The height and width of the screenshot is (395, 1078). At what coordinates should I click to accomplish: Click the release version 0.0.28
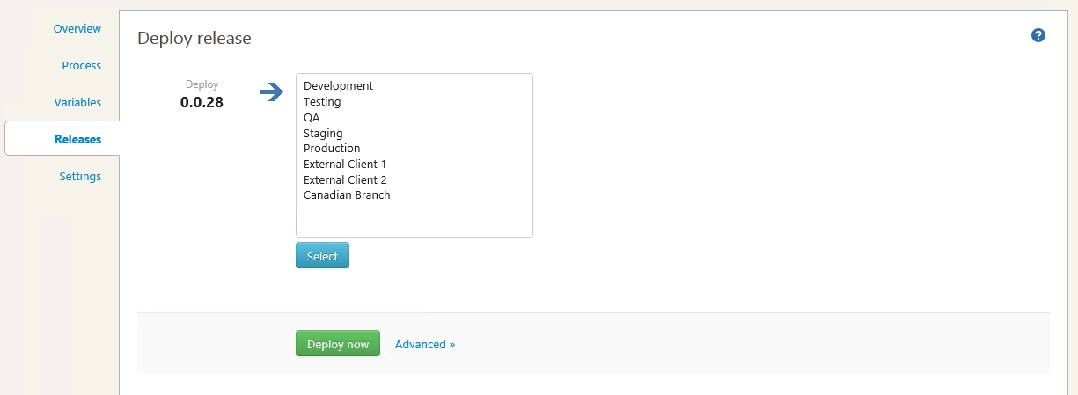(x=202, y=103)
